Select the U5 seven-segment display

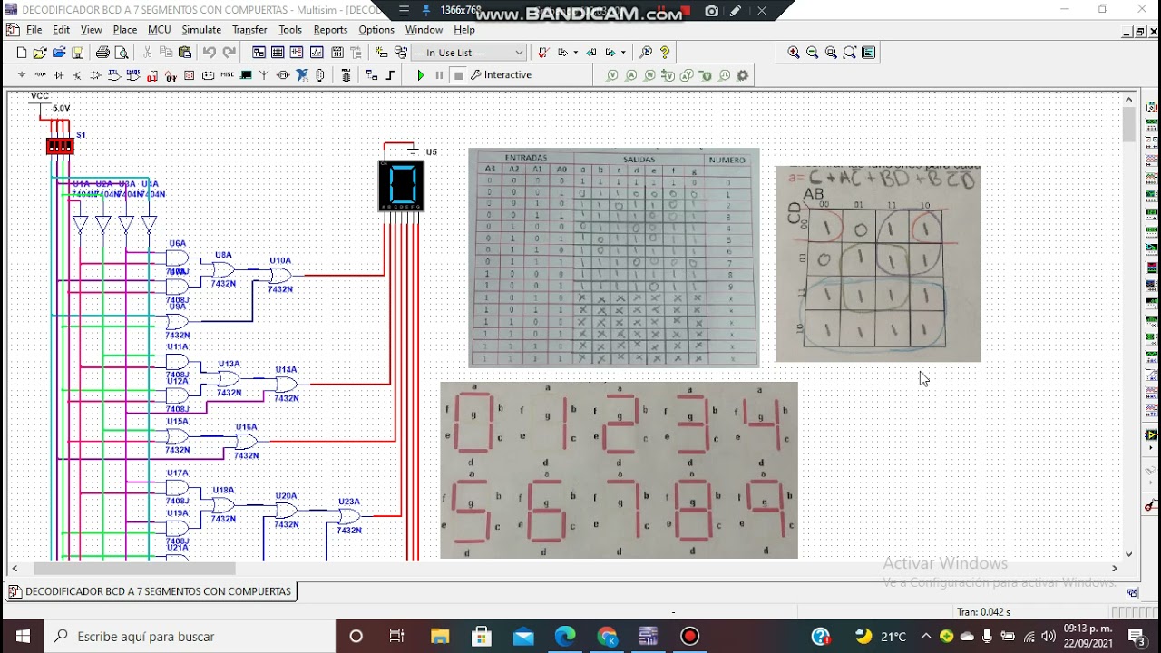click(x=401, y=186)
